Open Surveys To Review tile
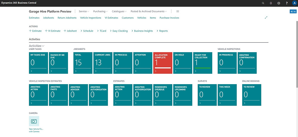This screenshot has height=137, width=298. click(207, 95)
